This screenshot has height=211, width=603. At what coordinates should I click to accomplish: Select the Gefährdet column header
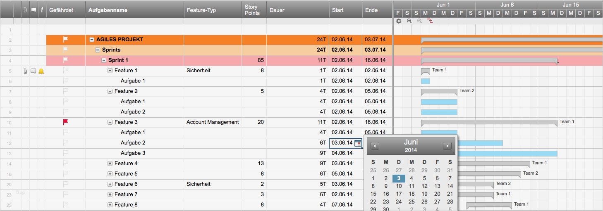click(x=66, y=10)
